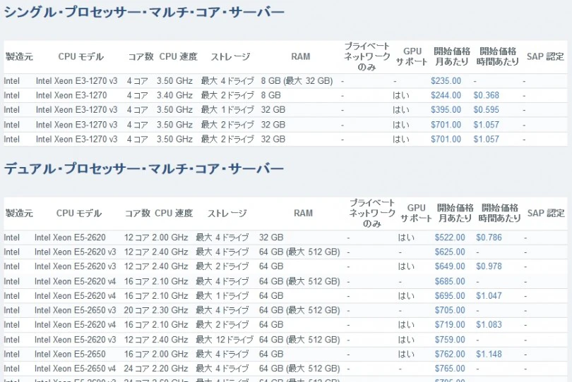Click the 製造元 header in the single-processor table
This screenshot has height=382, width=572.
(x=19, y=57)
